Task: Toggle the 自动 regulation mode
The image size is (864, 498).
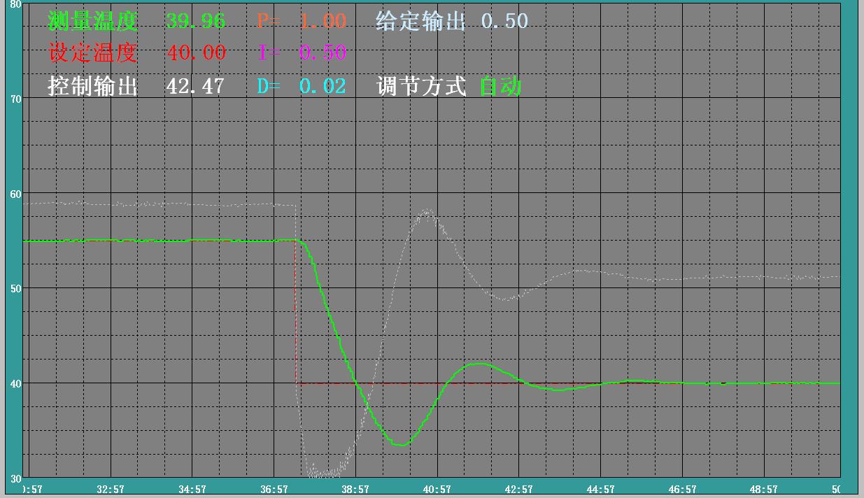Action: [501, 86]
